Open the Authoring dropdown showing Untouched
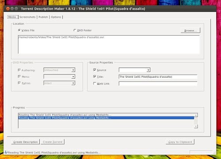 59,70
